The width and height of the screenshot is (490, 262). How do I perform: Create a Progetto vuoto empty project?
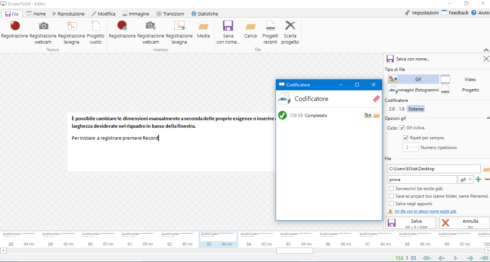coord(95,31)
